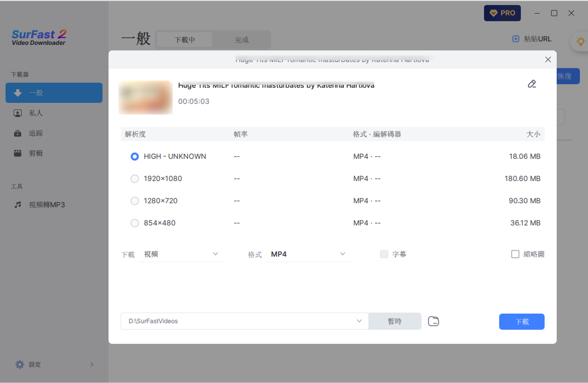Screen dimensions: 588x383
Task: Switch to the 下載中 tab
Action: [184, 40]
